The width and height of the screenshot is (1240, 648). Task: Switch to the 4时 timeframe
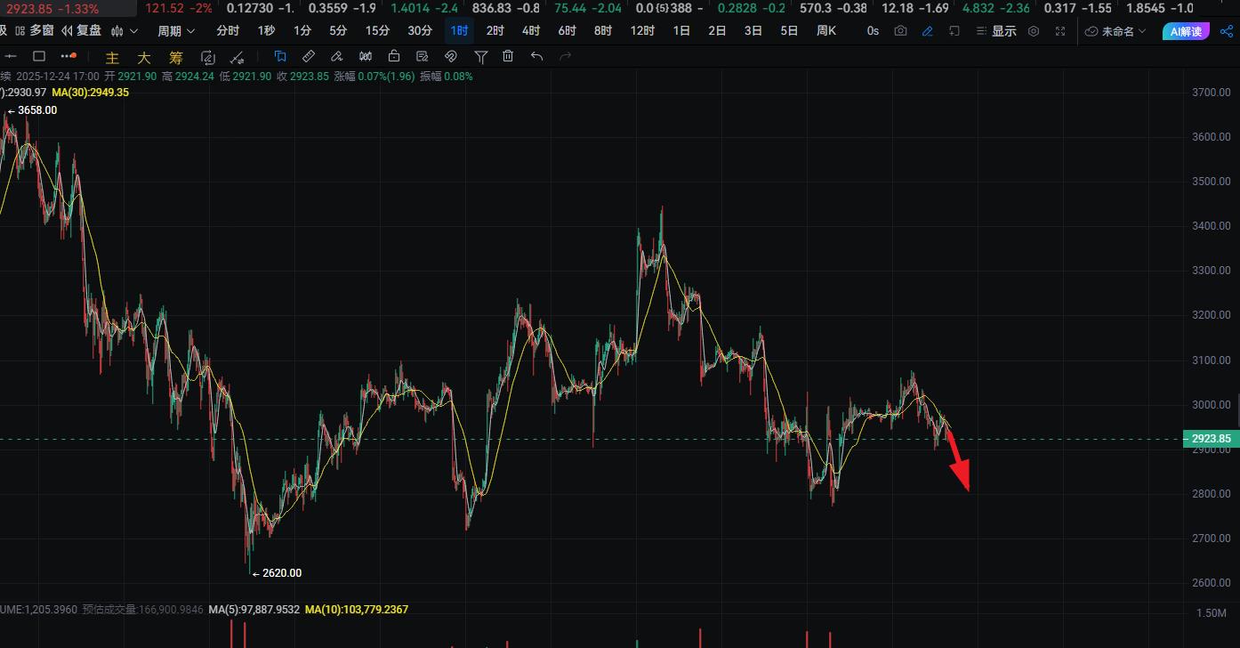pos(530,31)
